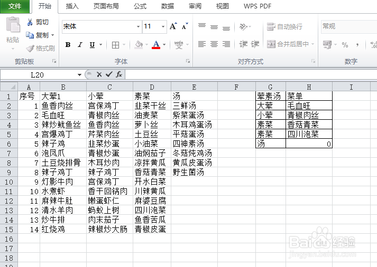The height and width of the screenshot is (267, 377).
Task: Switch to WPS PDF tab
Action: click(x=258, y=6)
